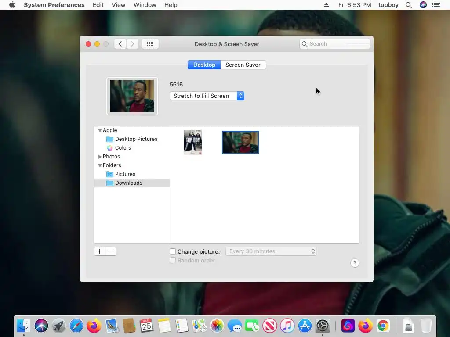
Task: Open App Store icon in Dock
Action: pyautogui.click(x=305, y=326)
